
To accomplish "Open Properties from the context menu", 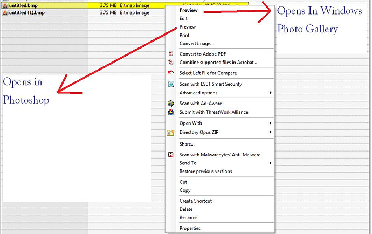I will tap(190, 228).
